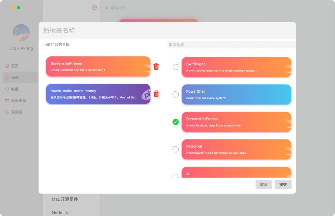Delete ScreenshotFramer from included repositories

tap(156, 66)
